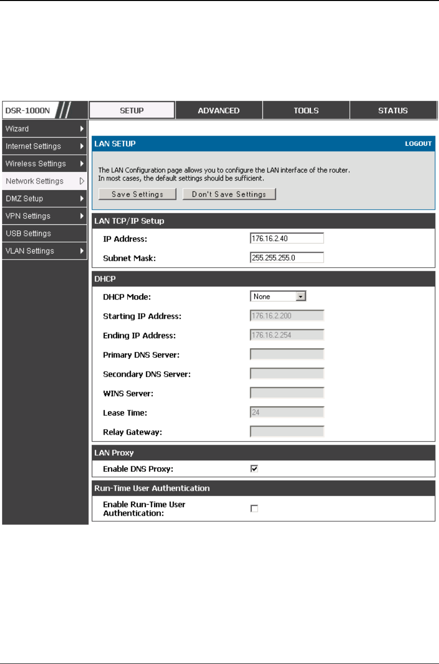Click the Subnet Mask field
This screenshot has height=664, width=439.
[x=287, y=258]
